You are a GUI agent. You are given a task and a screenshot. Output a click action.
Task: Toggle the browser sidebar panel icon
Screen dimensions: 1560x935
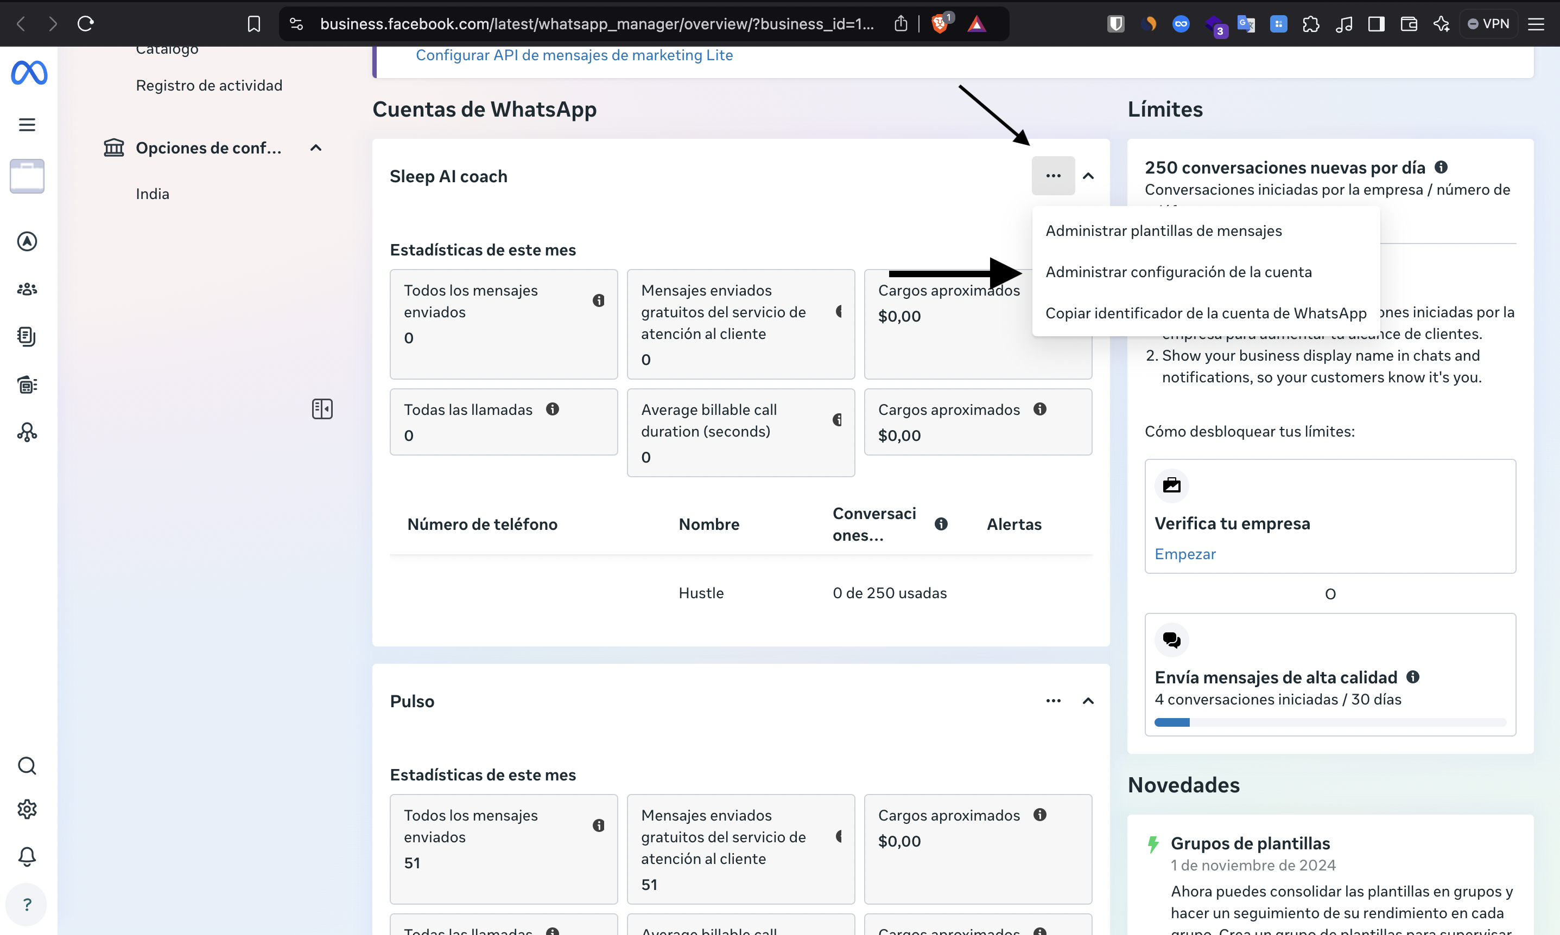[x=1376, y=24]
